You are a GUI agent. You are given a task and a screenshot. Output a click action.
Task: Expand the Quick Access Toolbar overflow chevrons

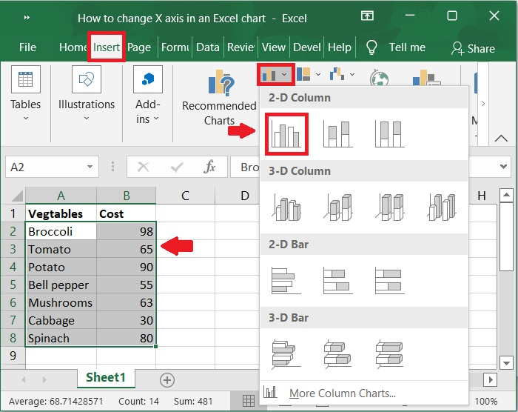point(27,18)
